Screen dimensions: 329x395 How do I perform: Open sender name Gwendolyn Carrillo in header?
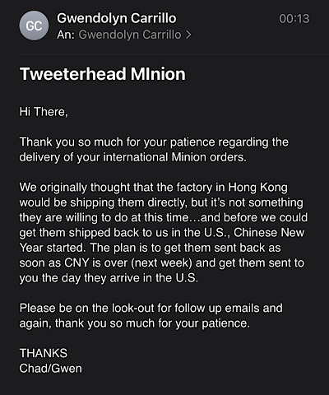pos(117,18)
